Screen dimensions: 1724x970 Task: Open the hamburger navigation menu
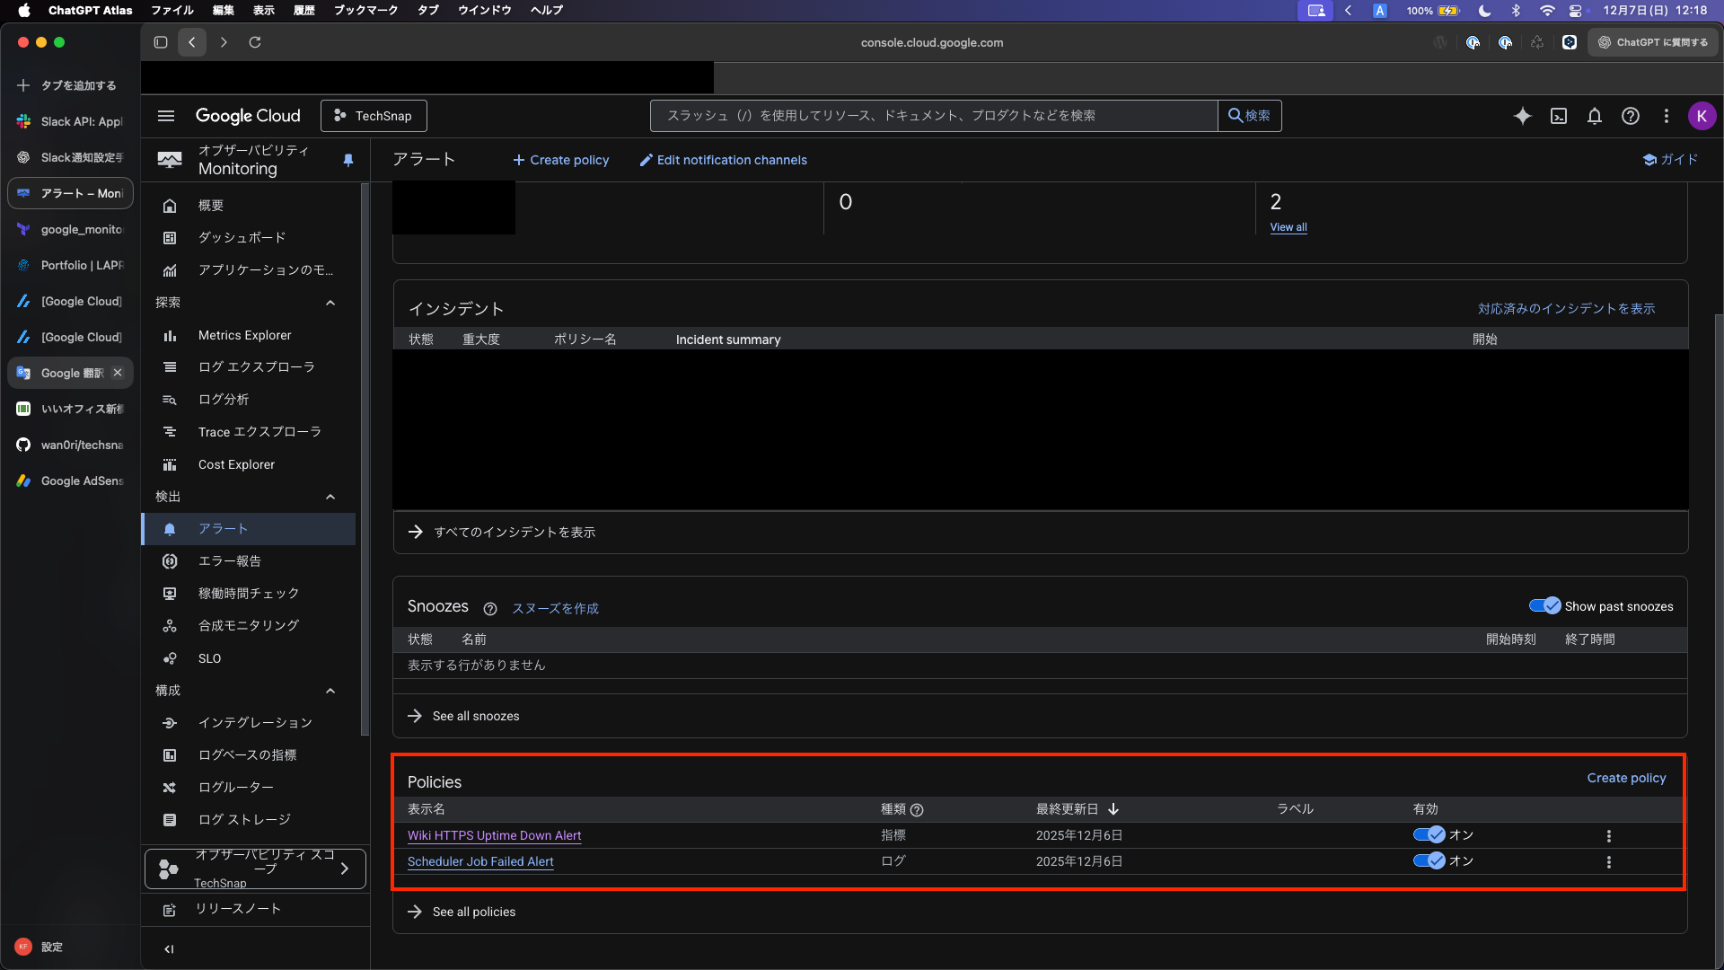click(166, 116)
